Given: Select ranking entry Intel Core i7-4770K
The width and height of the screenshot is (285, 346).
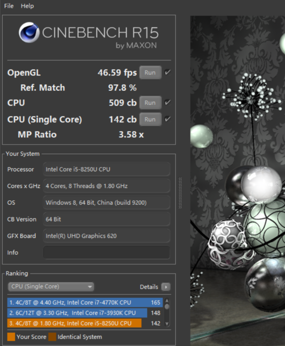Looking at the screenshot, I should [x=85, y=303].
